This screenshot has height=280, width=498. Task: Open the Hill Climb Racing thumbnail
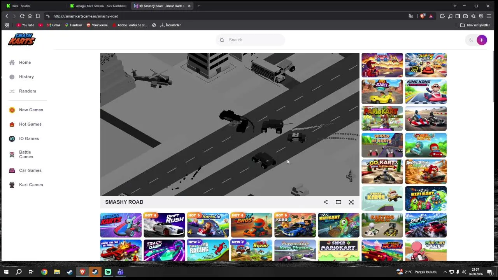click(208, 250)
